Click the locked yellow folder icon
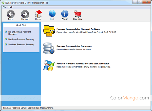 tap(49, 31)
